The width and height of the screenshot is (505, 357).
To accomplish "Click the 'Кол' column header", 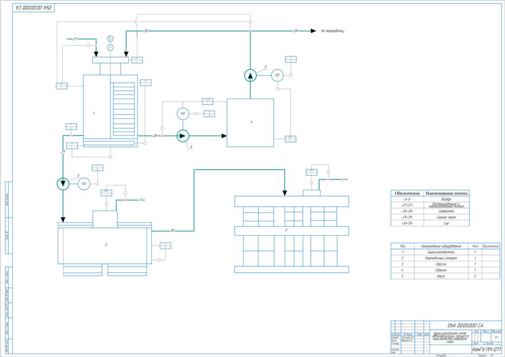I will 475,246.
